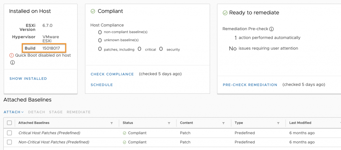Image resolution: width=341 pixels, height=150 pixels.
Task: Filter the Attached Baselines column
Action: [x=112, y=123]
